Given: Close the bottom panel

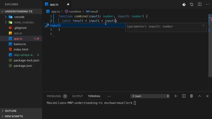Looking at the screenshot, I should pos(207,96).
